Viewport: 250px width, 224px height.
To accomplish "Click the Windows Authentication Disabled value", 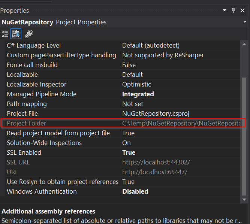I will point(135,191).
